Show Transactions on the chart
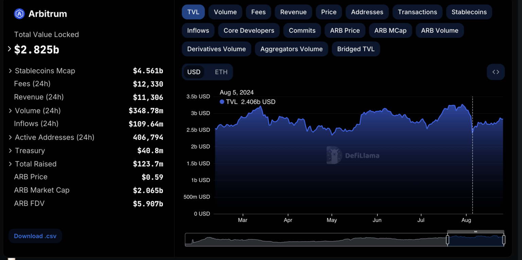 [418, 12]
